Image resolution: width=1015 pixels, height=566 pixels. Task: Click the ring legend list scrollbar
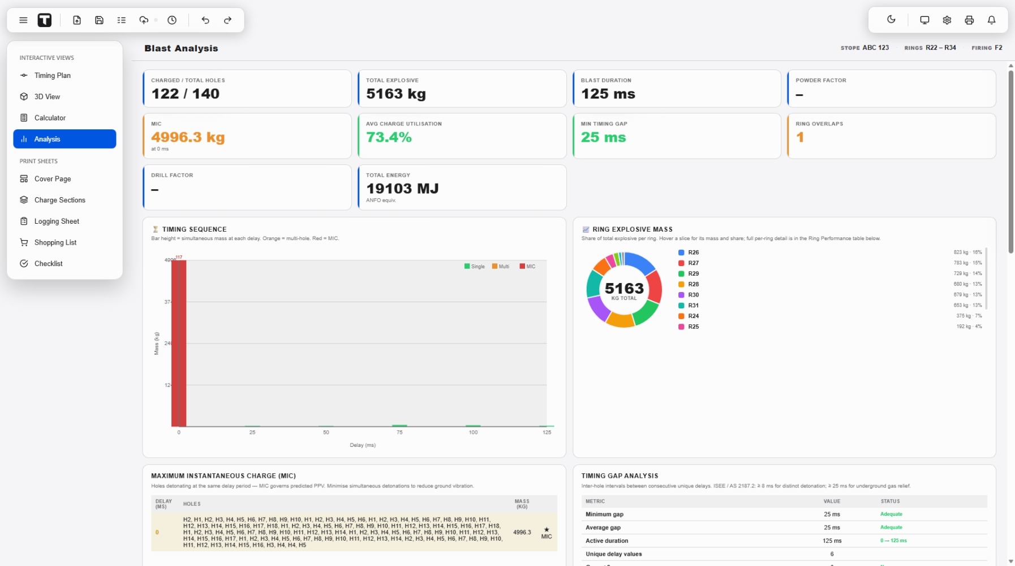tap(986, 278)
